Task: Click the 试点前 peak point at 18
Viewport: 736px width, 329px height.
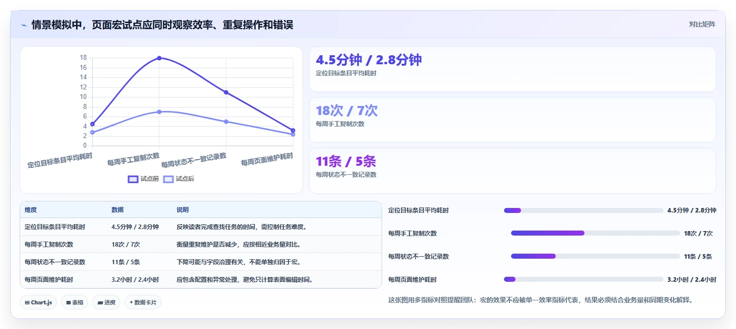Action: (x=159, y=58)
